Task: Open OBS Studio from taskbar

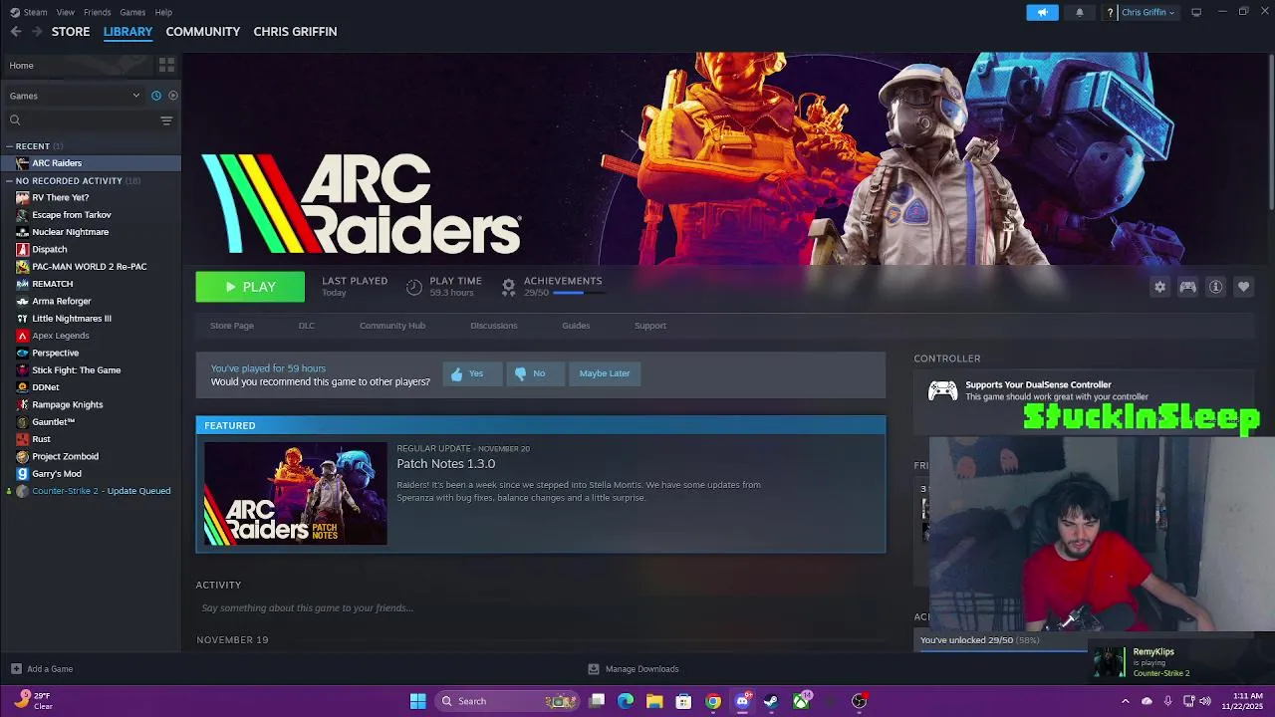Action: point(860,701)
